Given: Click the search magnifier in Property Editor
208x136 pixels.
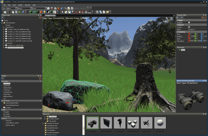Looking at the screenshot, I should [x=182, y=18].
